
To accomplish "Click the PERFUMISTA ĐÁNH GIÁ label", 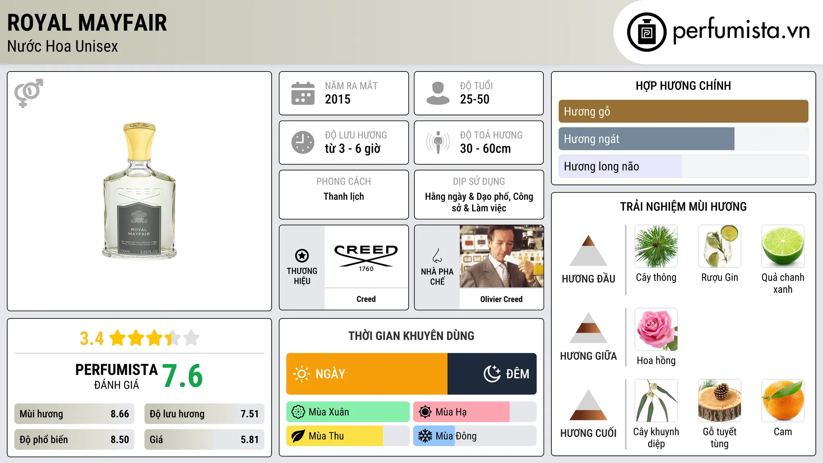I will coord(117,376).
